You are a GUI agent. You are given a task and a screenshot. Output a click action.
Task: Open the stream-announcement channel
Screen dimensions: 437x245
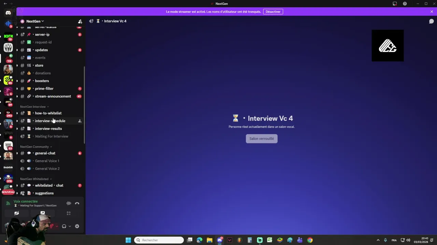click(x=51, y=96)
